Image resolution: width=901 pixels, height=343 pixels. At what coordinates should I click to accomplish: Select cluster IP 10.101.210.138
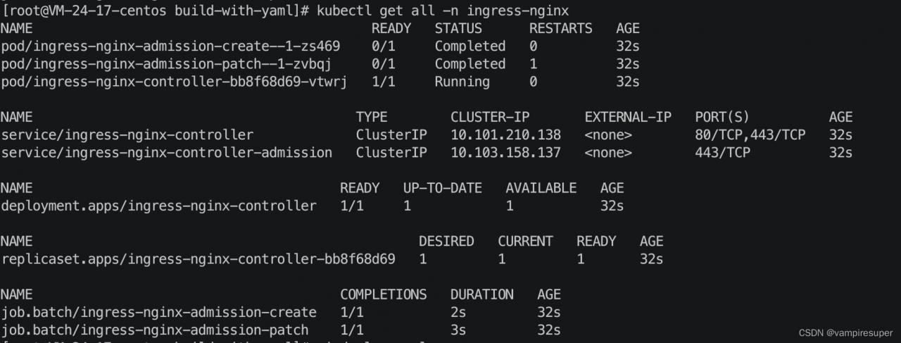(x=505, y=135)
